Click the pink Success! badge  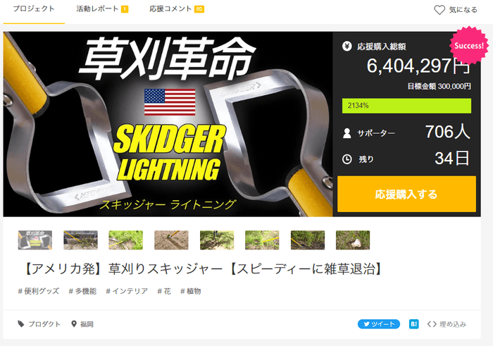click(469, 46)
